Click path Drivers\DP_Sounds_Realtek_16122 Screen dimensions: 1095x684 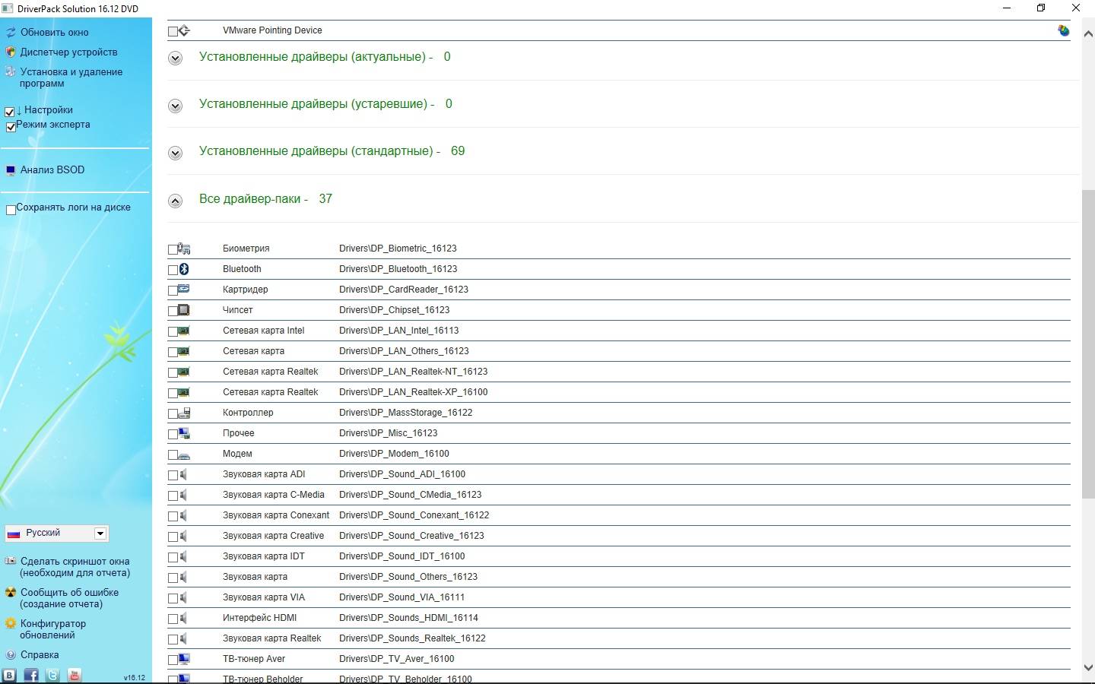pyautogui.click(x=412, y=638)
